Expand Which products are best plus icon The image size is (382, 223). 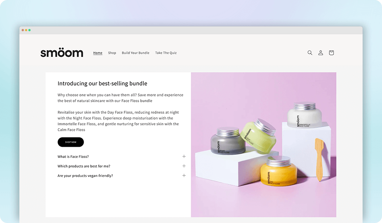[184, 166]
